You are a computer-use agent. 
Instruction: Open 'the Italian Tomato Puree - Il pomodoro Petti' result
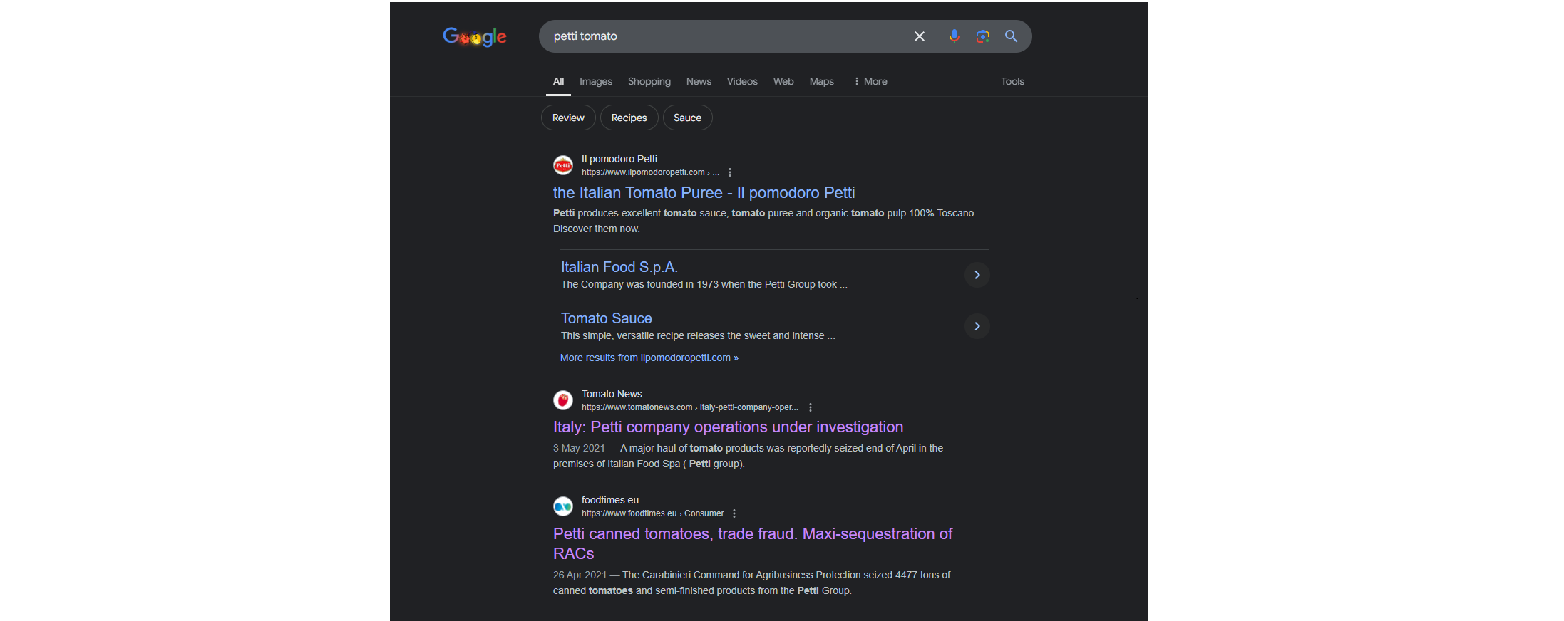click(x=704, y=192)
